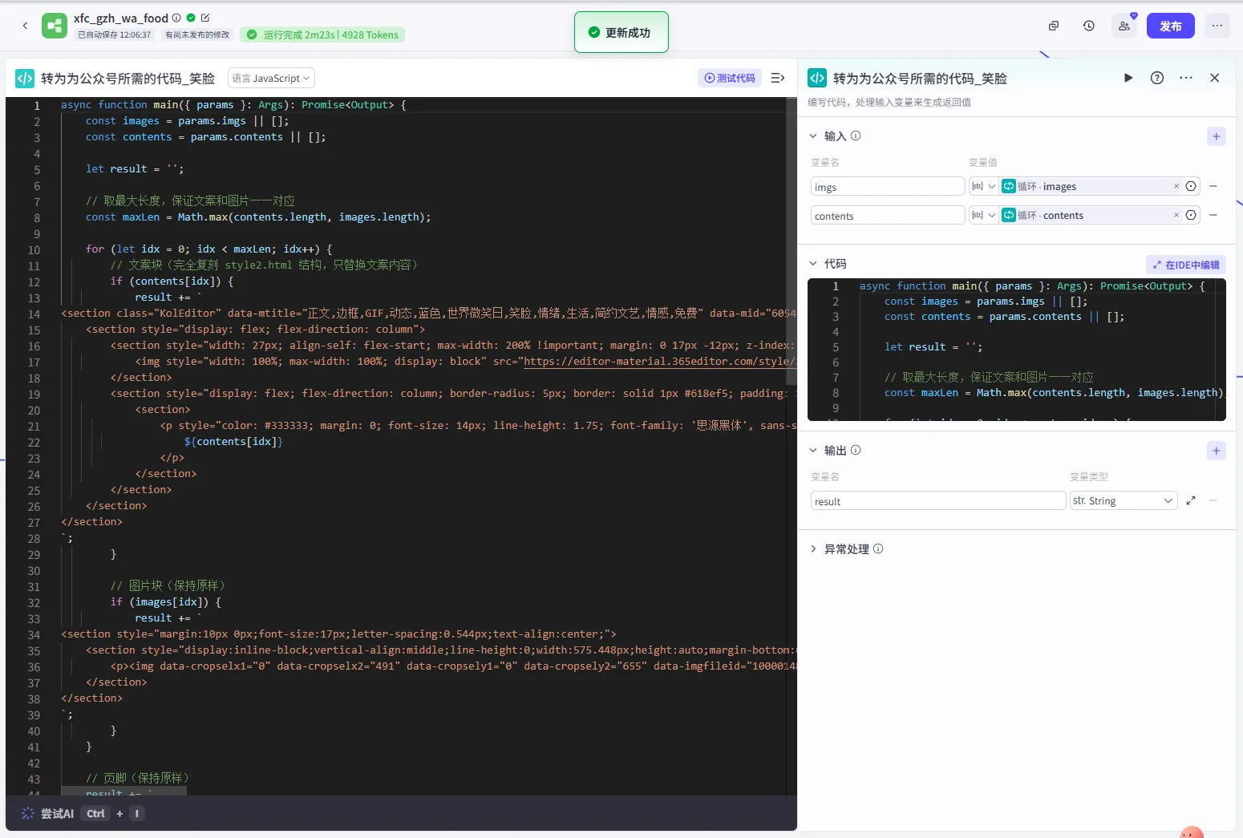Click the expand icon beside the result output

[x=1191, y=500]
